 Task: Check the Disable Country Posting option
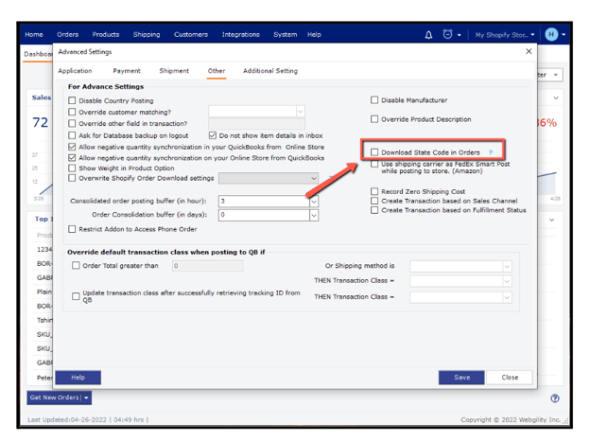click(73, 100)
